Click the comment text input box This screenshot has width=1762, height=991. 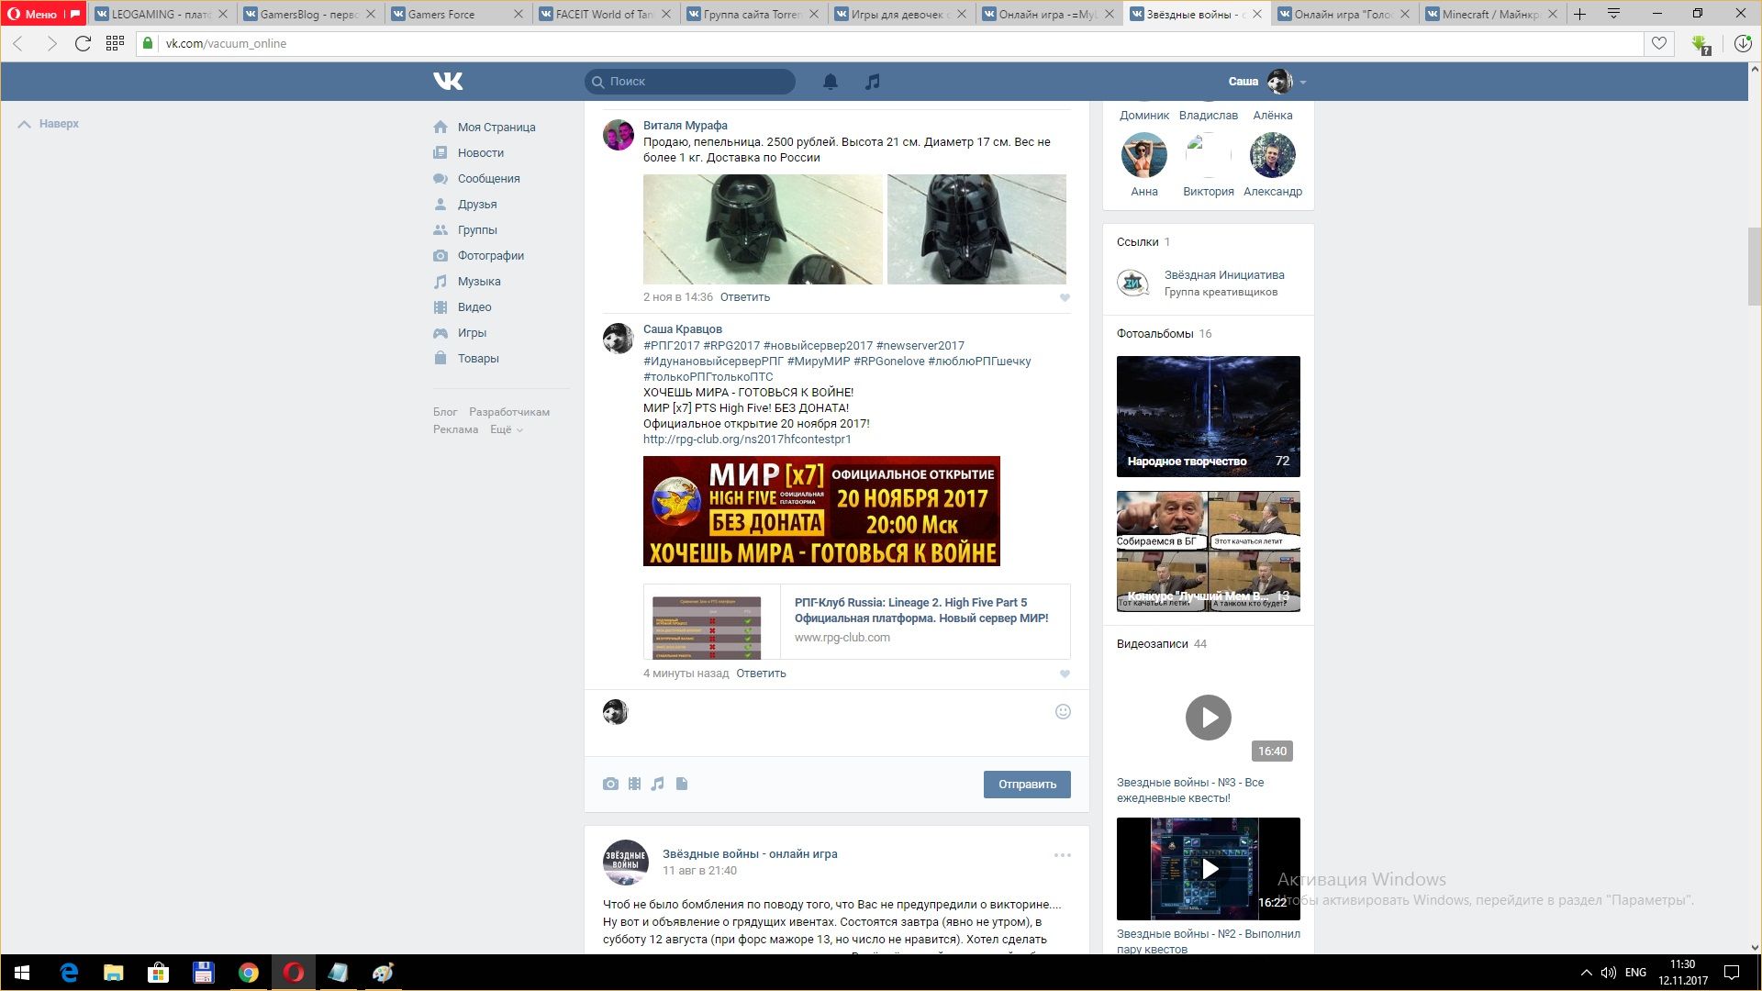click(x=841, y=723)
